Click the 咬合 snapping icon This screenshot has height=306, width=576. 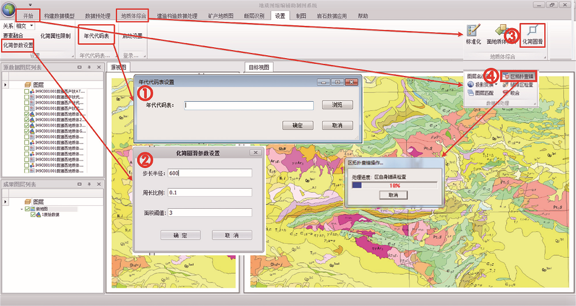506,93
